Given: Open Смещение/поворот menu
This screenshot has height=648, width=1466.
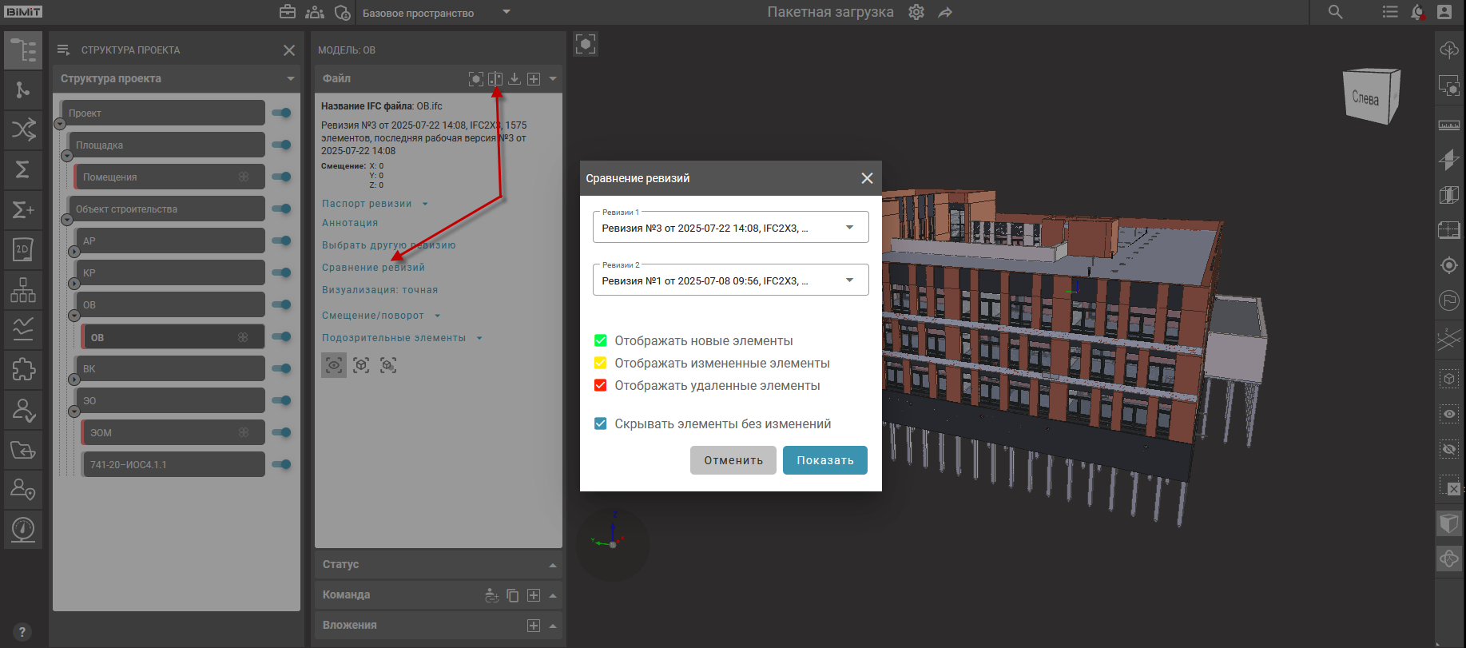Looking at the screenshot, I should pos(381,316).
